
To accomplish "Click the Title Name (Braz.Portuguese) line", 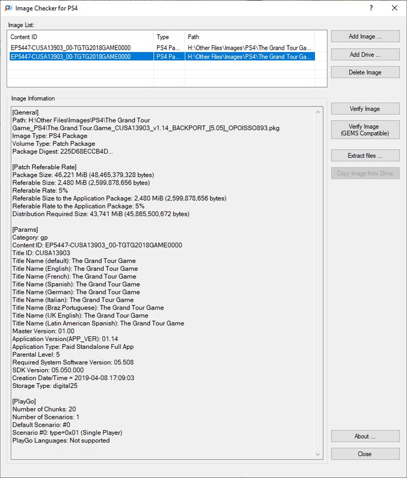I will pos(88,308).
